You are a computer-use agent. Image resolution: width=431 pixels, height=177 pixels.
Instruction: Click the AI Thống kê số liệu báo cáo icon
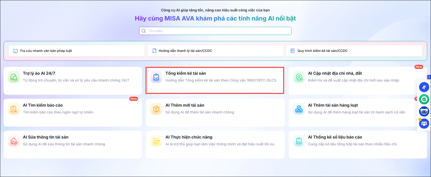tap(299, 141)
